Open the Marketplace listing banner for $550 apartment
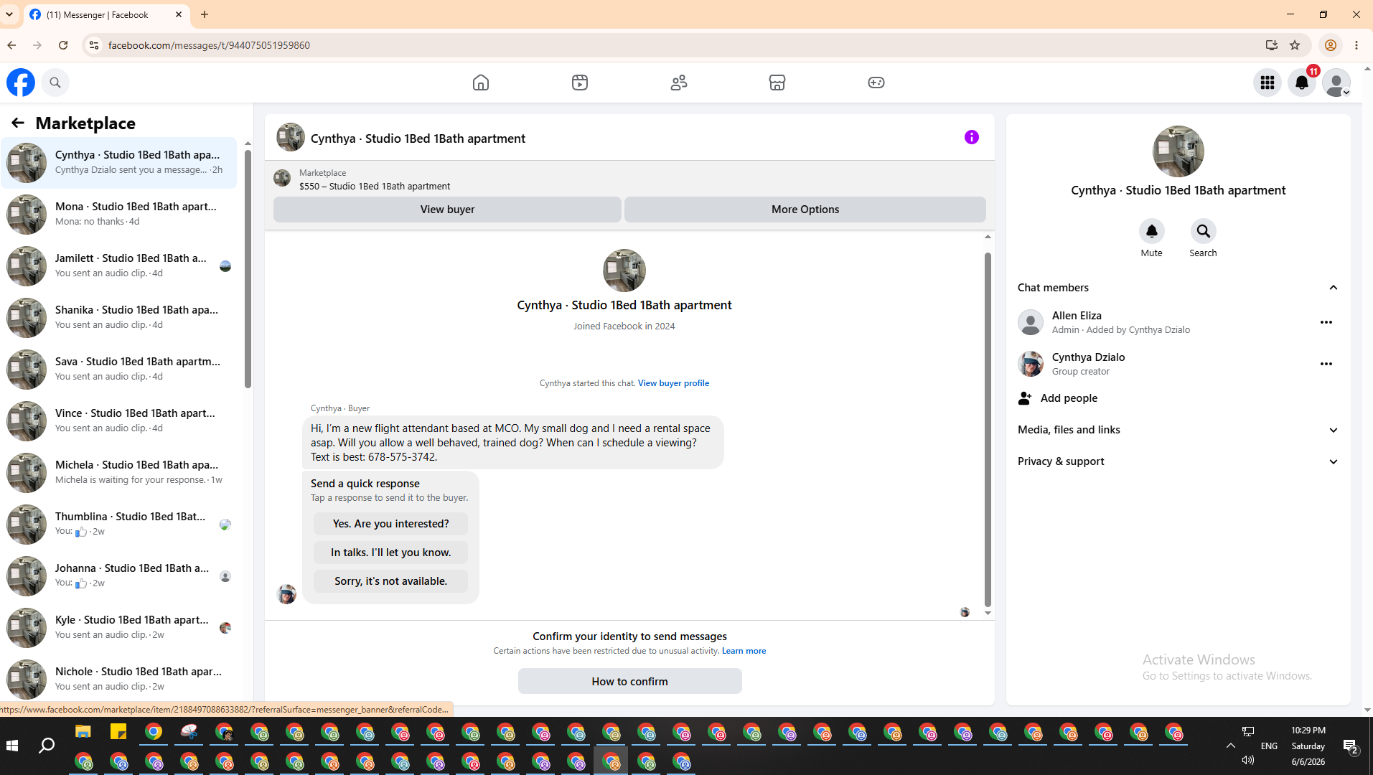Image resolution: width=1373 pixels, height=775 pixels. [x=629, y=179]
